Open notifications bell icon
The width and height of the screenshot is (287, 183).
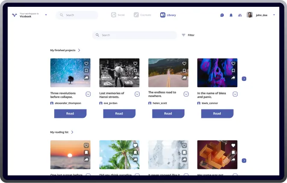click(231, 15)
